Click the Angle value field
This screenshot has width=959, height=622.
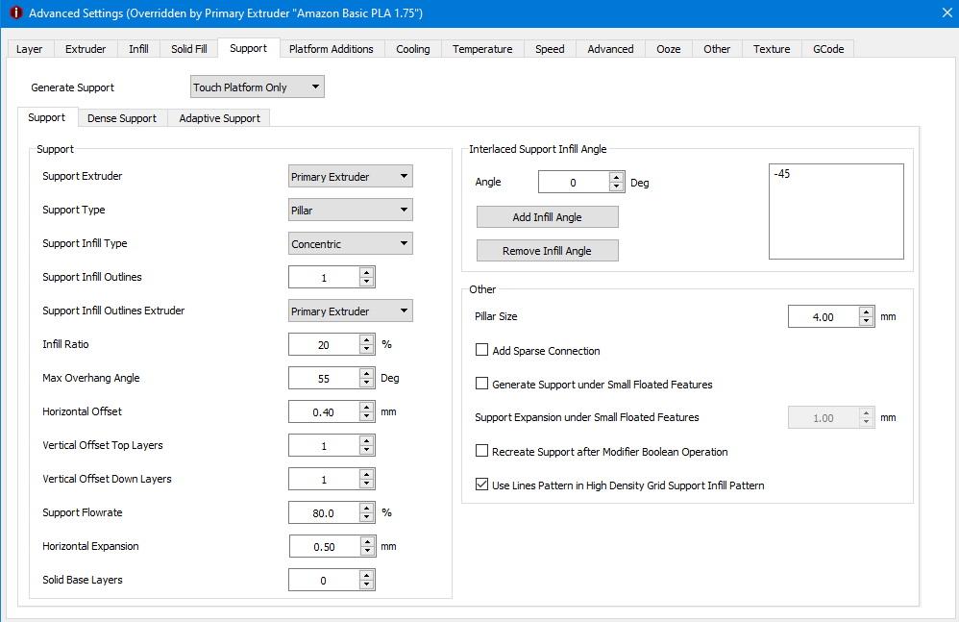coord(573,183)
